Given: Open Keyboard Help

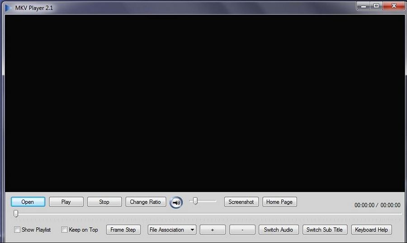Looking at the screenshot, I should 371,229.
